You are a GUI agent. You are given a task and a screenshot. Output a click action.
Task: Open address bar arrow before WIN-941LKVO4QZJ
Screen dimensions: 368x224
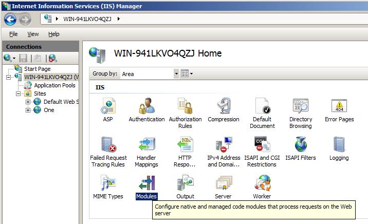(57, 19)
